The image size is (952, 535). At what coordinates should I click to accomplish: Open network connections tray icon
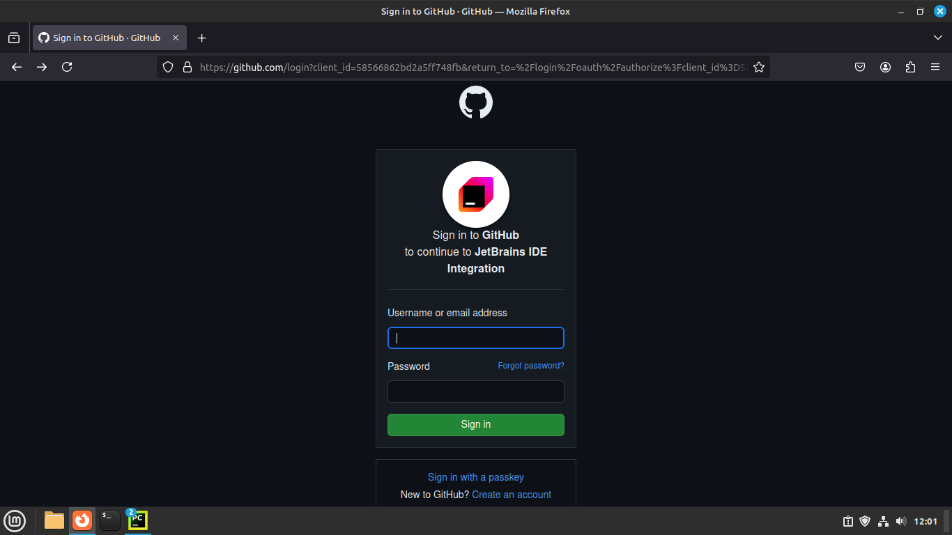pos(883,521)
